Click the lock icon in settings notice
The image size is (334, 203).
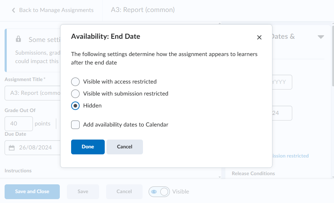point(18,39)
